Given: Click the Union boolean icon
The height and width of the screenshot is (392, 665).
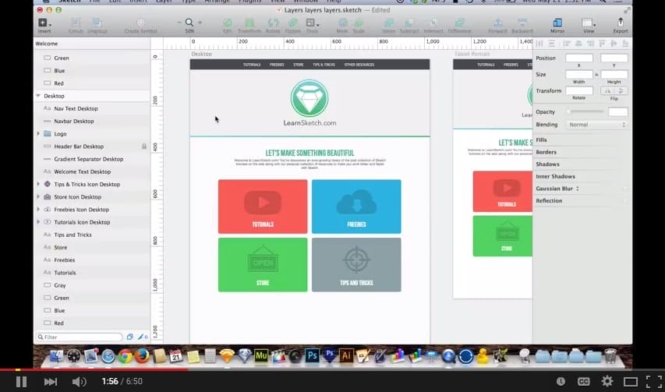Looking at the screenshot, I should pos(388,23).
